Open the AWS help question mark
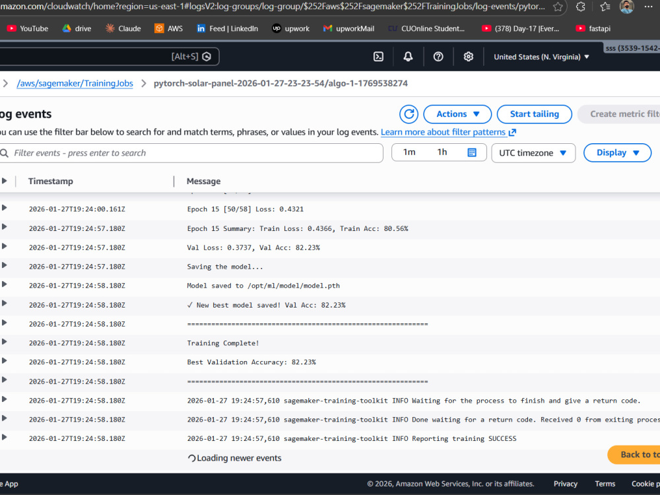 click(x=438, y=57)
